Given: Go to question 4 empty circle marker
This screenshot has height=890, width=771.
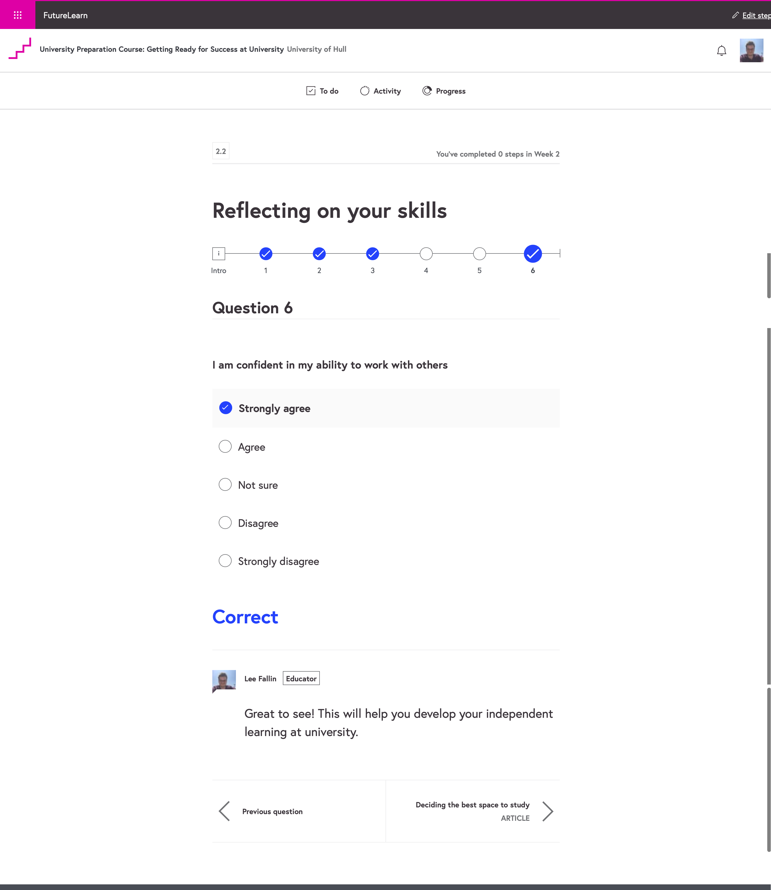Looking at the screenshot, I should pyautogui.click(x=426, y=254).
